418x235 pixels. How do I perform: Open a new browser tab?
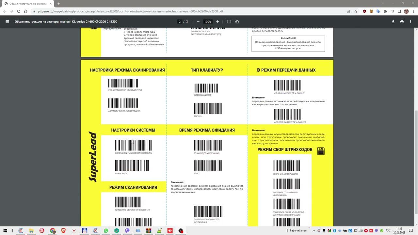[x=59, y=4]
